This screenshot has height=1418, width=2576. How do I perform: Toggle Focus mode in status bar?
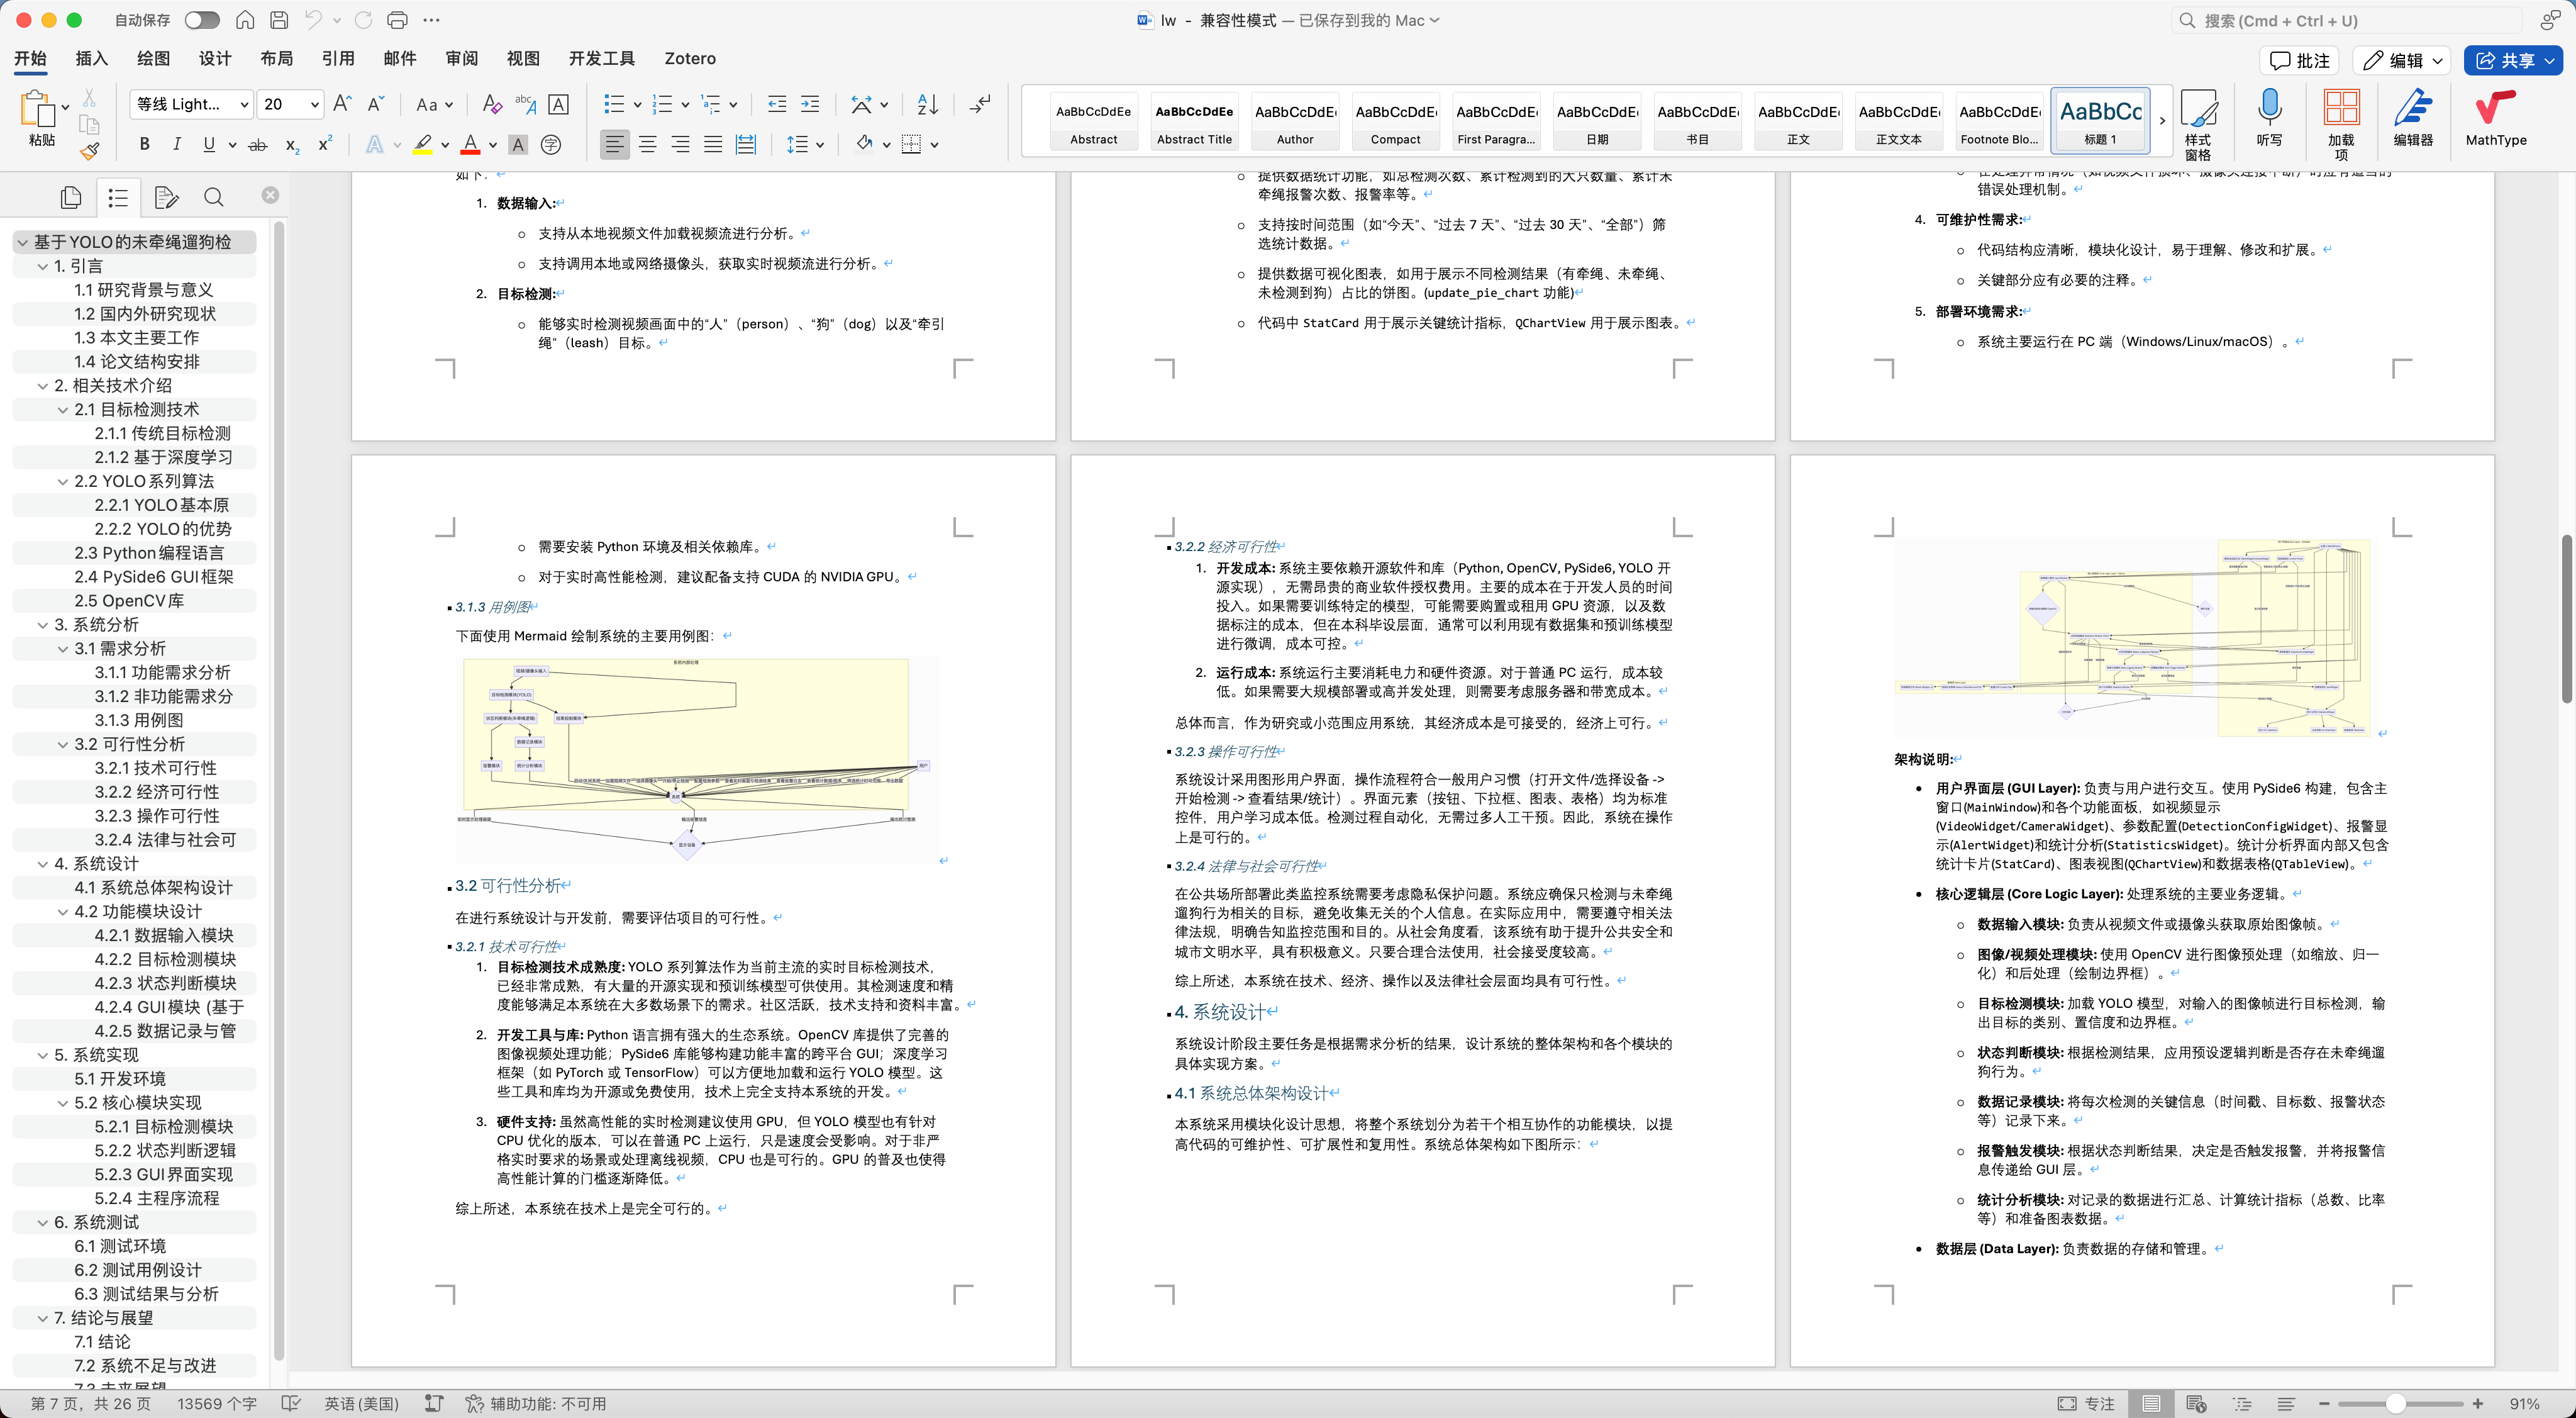(x=2086, y=1404)
